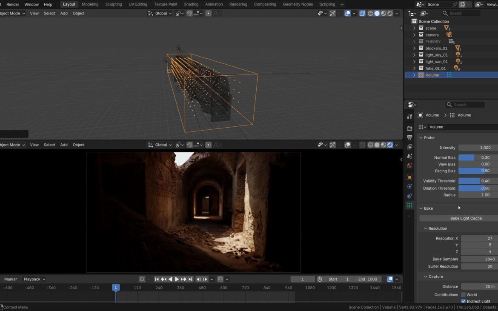Open the Scene properties tab
The width and height of the screenshot is (498, 311).
409,156
